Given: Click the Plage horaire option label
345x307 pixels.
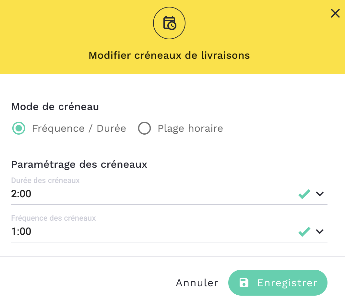Looking at the screenshot, I should coord(190,129).
